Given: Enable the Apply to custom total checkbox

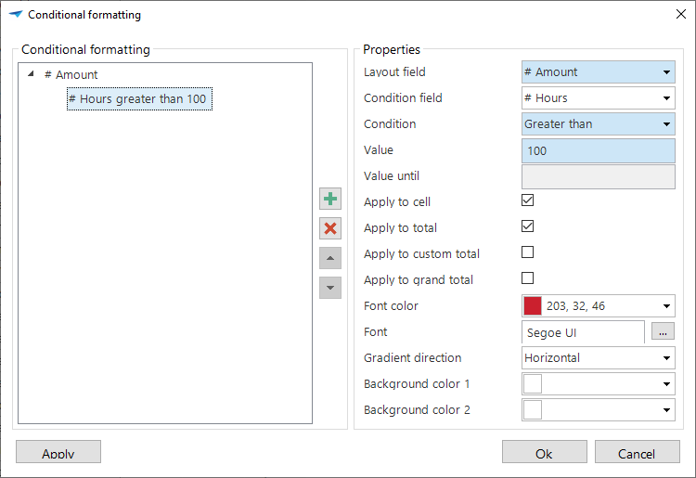Looking at the screenshot, I should pyautogui.click(x=528, y=252).
